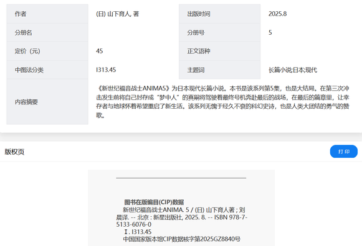This screenshot has height=246, width=362.
Task: Click the 北京 : 新星出版社, 2025. 8 line
Action: (x=171, y=217)
